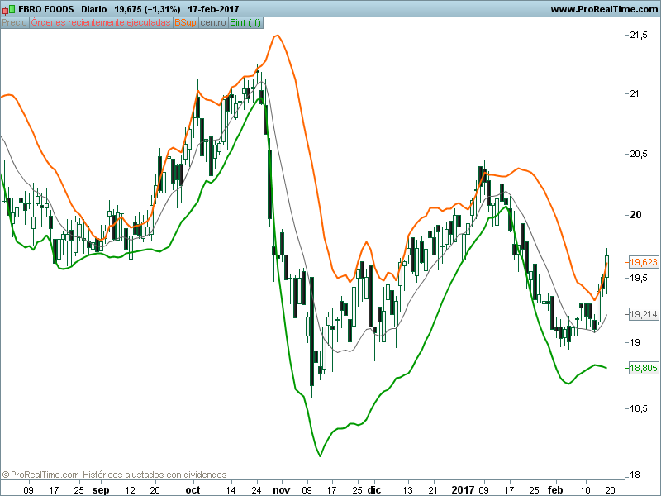This screenshot has width=661, height=496.
Task: Click the orange 19,623 price tag
Action: tap(644, 262)
